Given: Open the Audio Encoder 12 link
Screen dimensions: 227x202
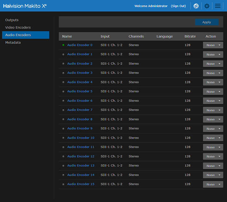Looking at the screenshot, I should [x=80, y=156].
